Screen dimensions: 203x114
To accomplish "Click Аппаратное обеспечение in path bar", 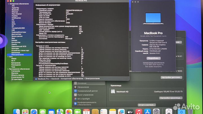I will [72, 79].
